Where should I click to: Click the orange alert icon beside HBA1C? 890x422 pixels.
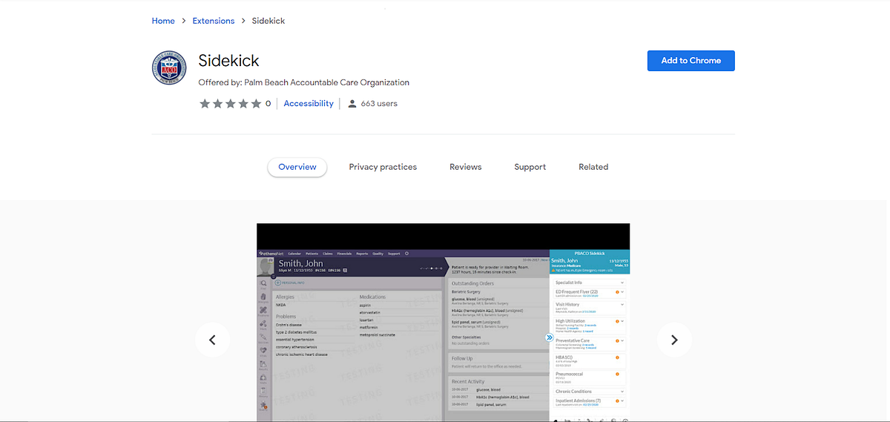(617, 357)
